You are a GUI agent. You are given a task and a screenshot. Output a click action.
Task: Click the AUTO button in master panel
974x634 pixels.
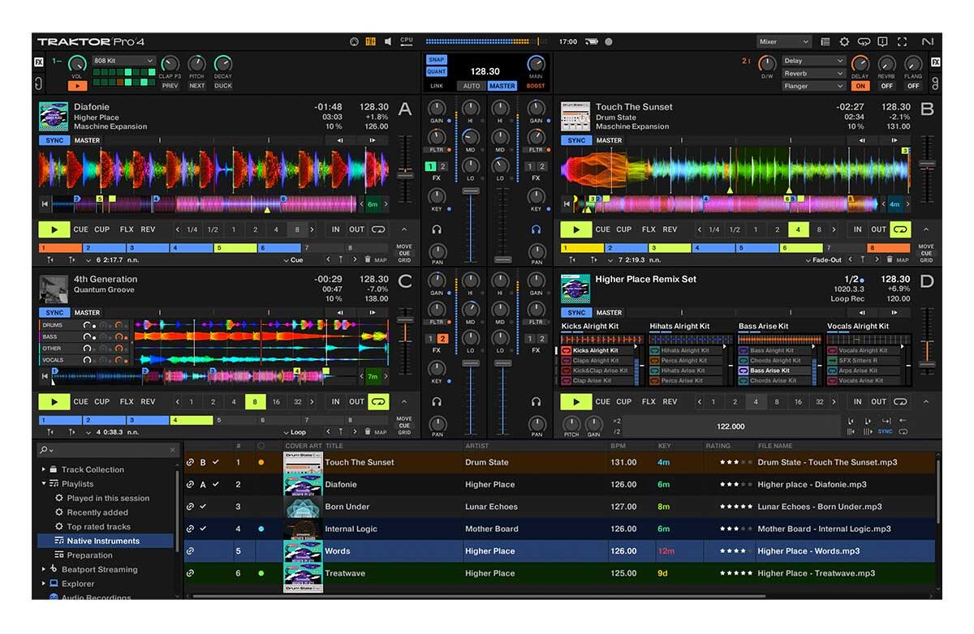(x=471, y=86)
